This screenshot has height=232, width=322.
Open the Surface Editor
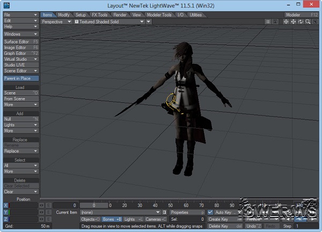21,42
